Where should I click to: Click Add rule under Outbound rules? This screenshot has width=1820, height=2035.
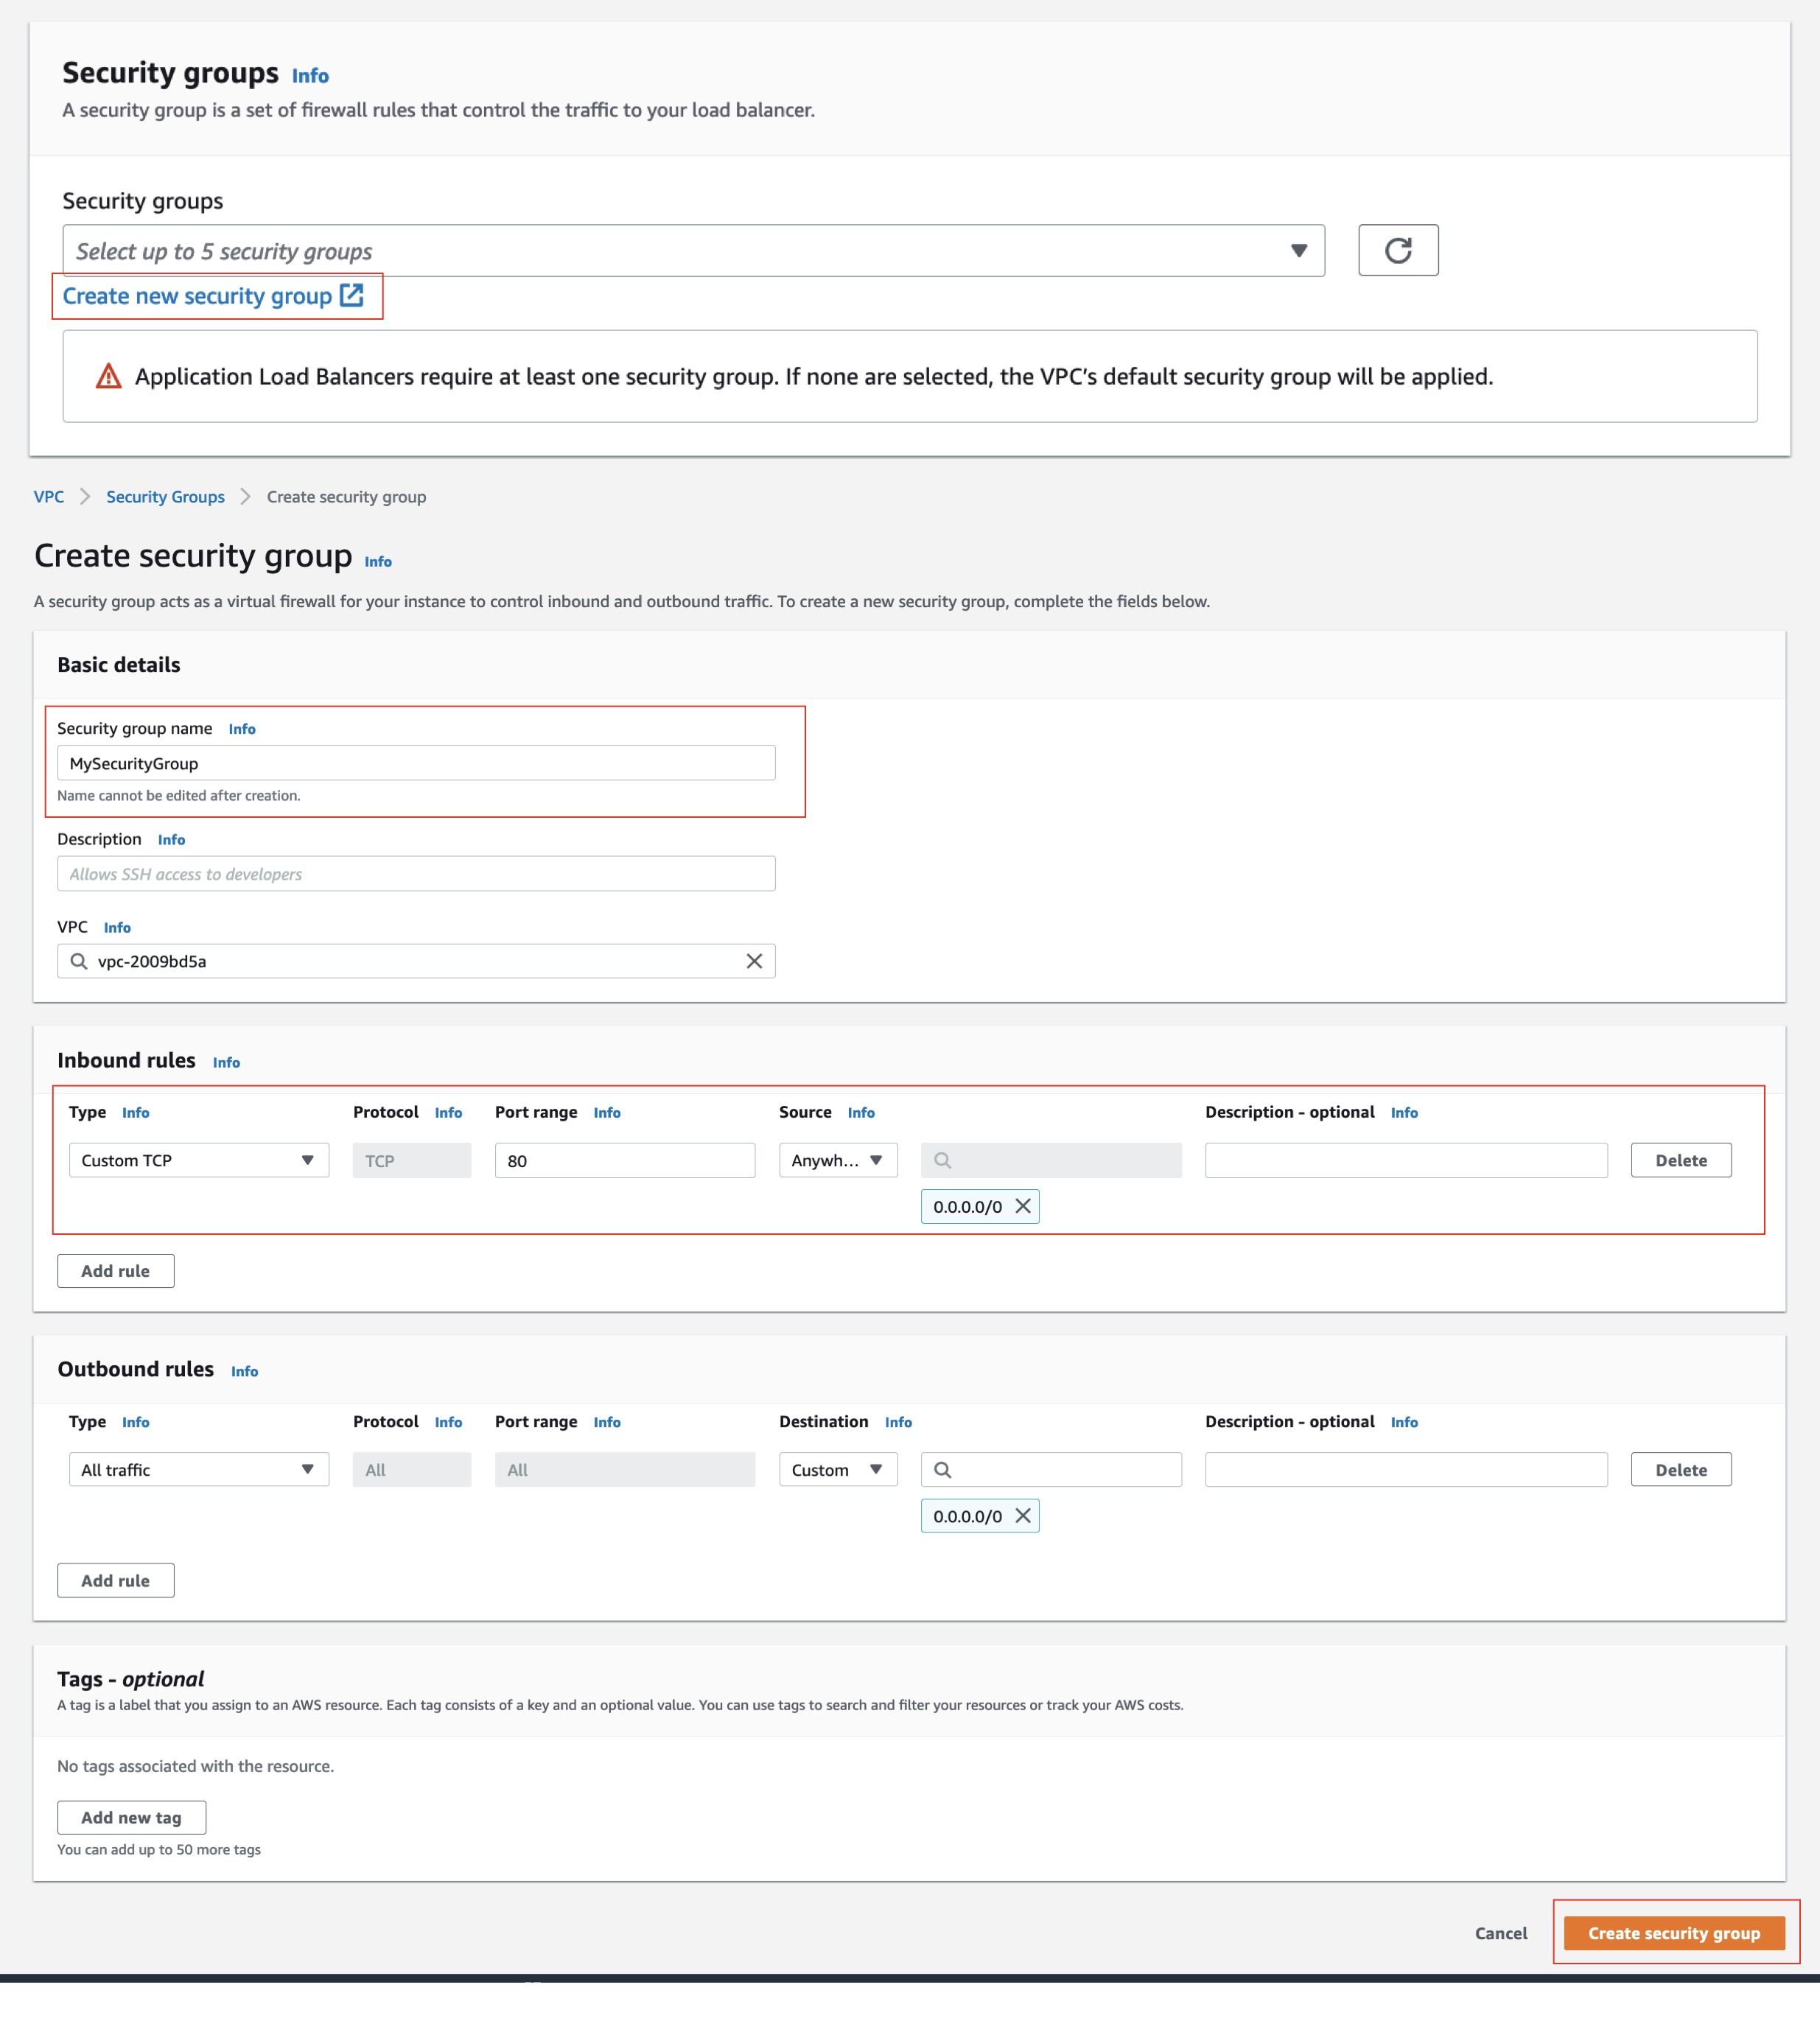coord(115,1580)
